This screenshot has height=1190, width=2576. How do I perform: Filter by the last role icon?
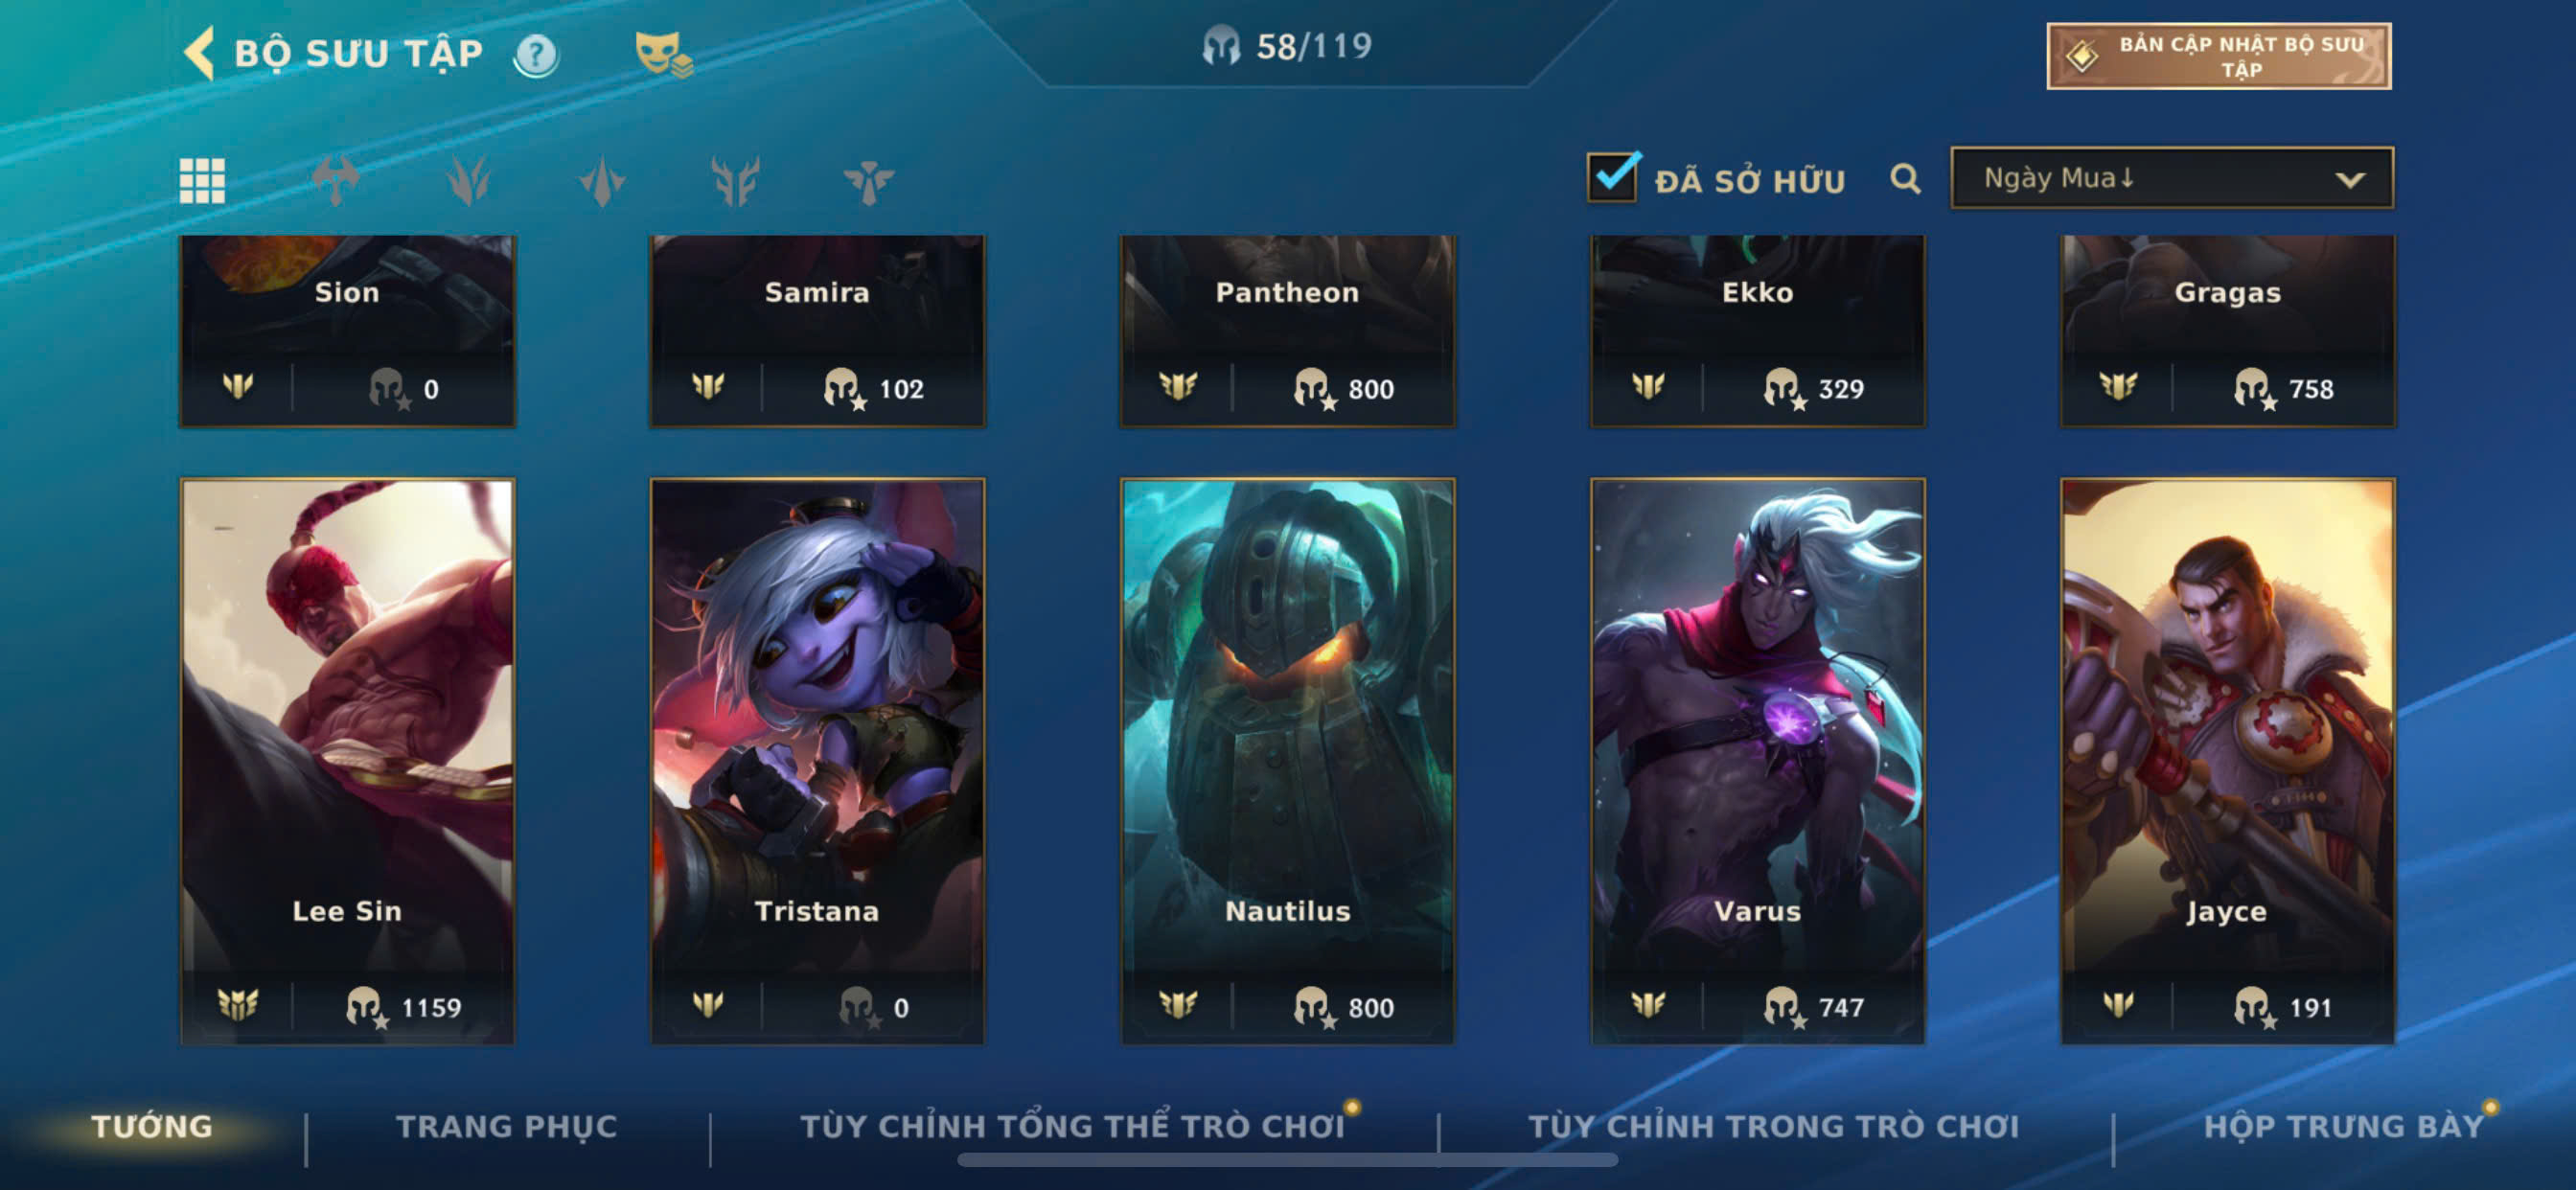tap(868, 181)
